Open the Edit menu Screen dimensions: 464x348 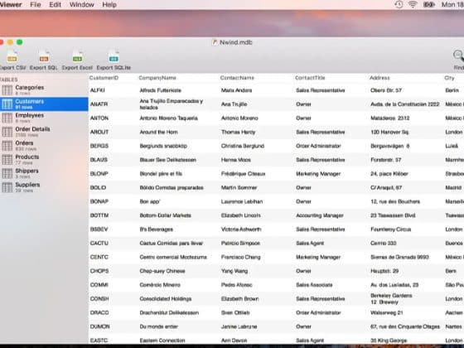(x=55, y=4)
